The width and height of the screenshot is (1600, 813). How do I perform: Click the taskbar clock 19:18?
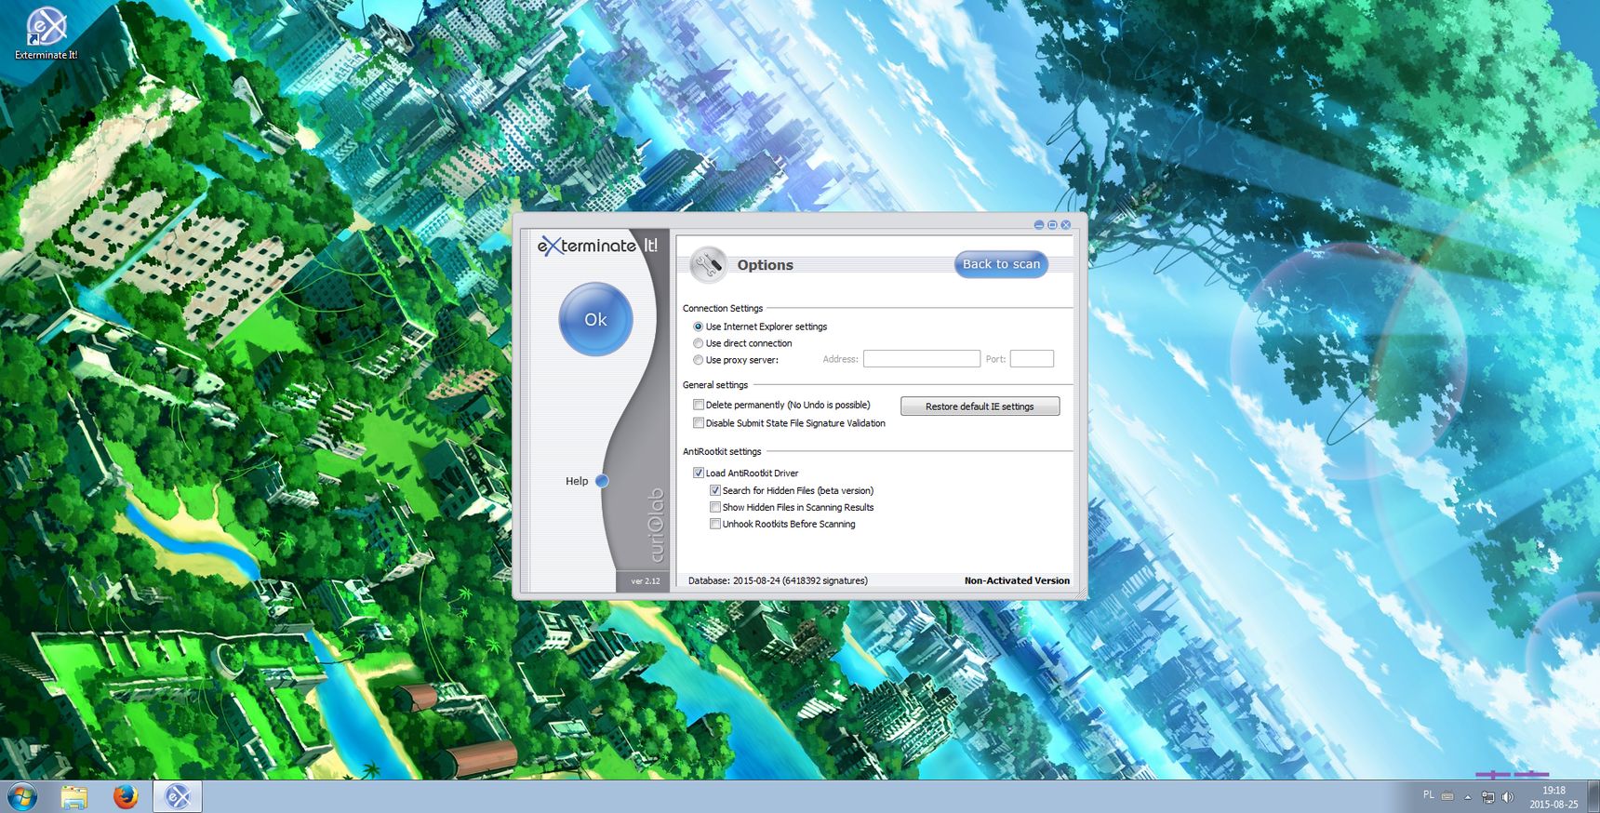coord(1553,797)
